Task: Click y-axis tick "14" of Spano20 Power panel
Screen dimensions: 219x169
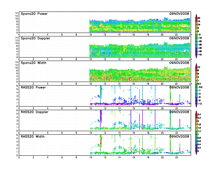Action: point(17,13)
